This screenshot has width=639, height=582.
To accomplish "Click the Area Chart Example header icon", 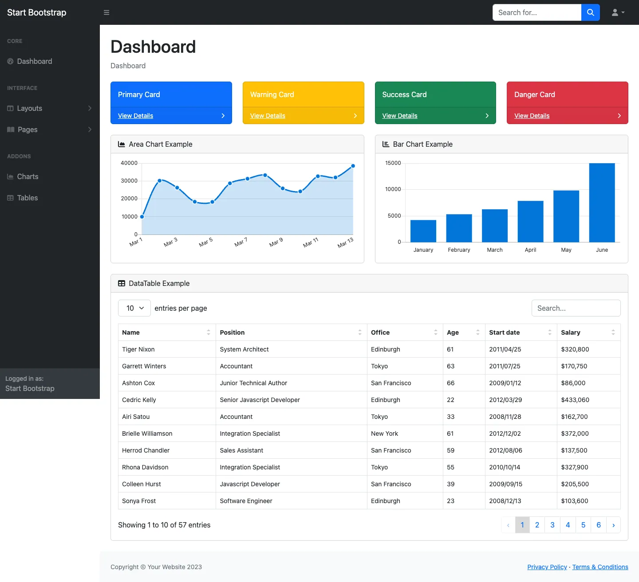I will (122, 144).
